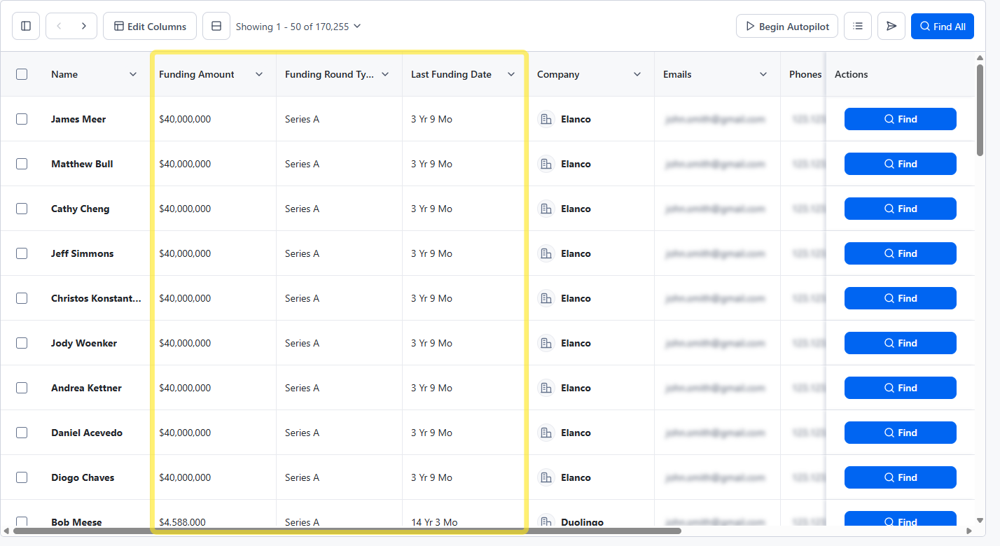Click Elanco company icon in Daniel Acevedo row

pyautogui.click(x=546, y=433)
